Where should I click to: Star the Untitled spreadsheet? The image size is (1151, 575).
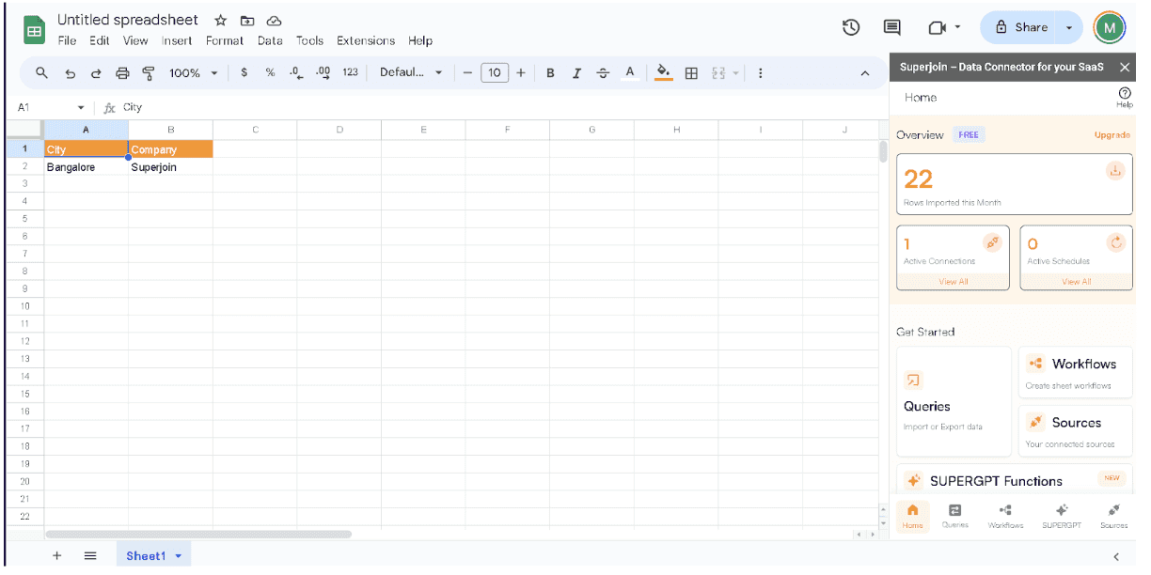pyautogui.click(x=220, y=21)
